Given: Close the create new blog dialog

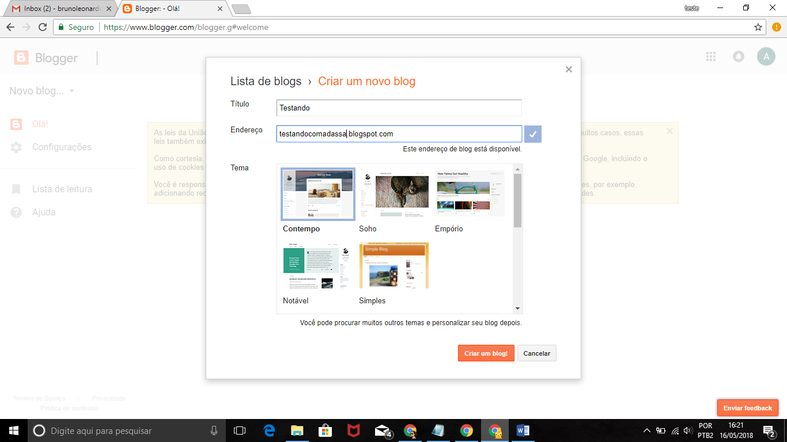Looking at the screenshot, I should [x=569, y=70].
